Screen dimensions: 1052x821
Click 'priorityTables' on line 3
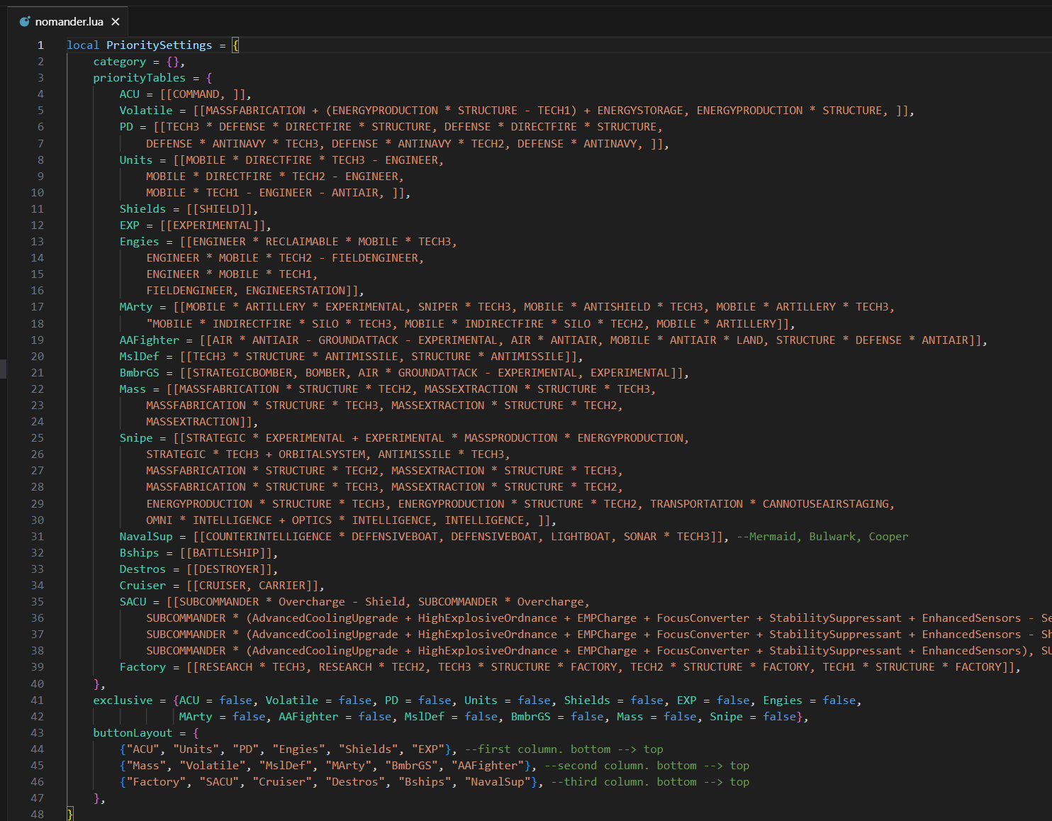(140, 77)
